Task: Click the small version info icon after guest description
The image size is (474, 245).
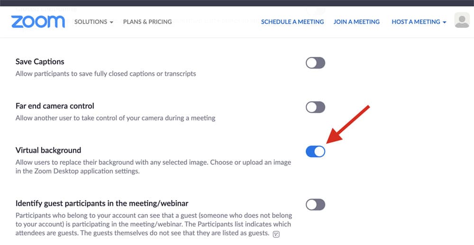Action: (x=276, y=234)
